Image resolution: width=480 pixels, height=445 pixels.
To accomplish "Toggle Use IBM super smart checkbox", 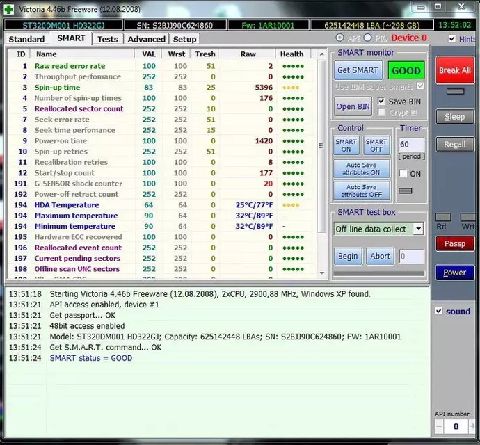I will click(x=421, y=86).
